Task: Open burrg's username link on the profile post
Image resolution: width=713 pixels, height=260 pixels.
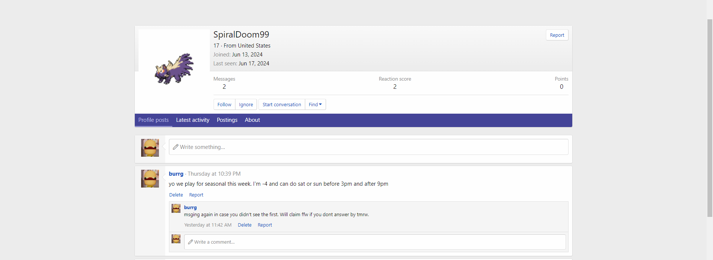Action: [x=176, y=174]
